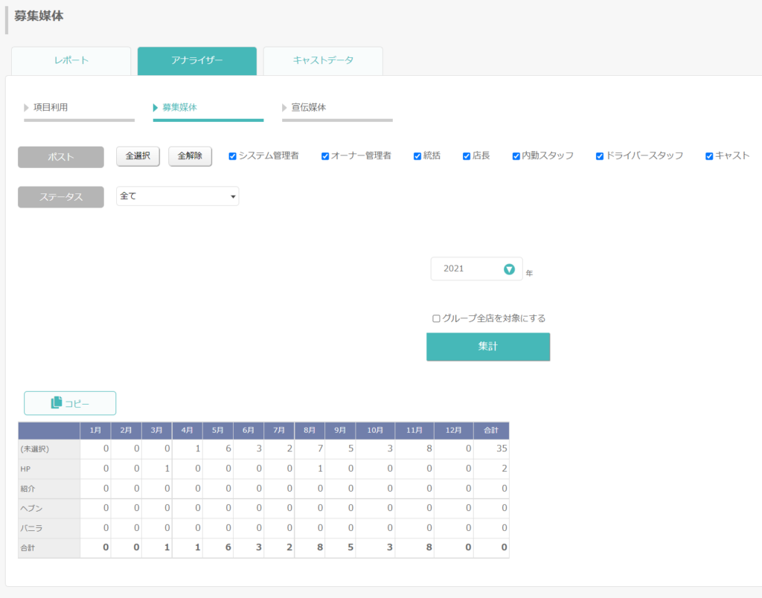Click the 全解除 button
This screenshot has width=762, height=598.
coord(190,156)
